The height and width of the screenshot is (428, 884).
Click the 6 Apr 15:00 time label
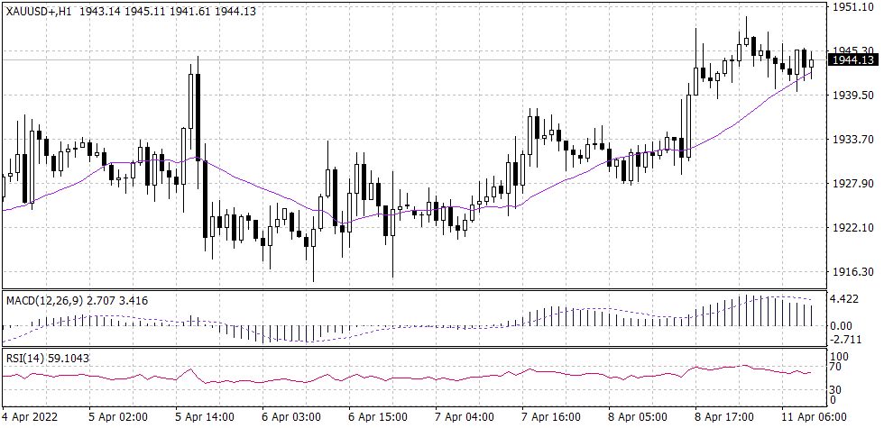[x=378, y=418]
